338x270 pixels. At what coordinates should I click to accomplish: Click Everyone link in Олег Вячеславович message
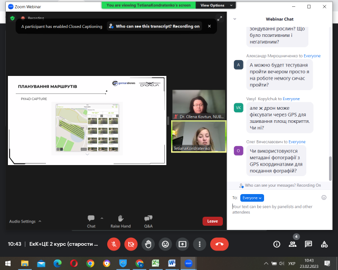click(x=297, y=142)
